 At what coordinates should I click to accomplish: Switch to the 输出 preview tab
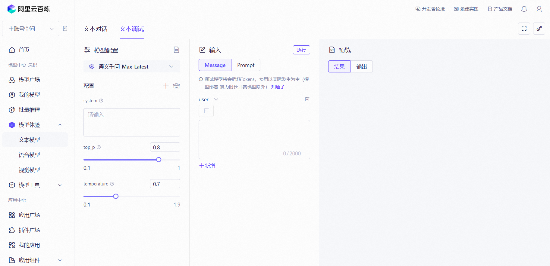[x=361, y=66]
